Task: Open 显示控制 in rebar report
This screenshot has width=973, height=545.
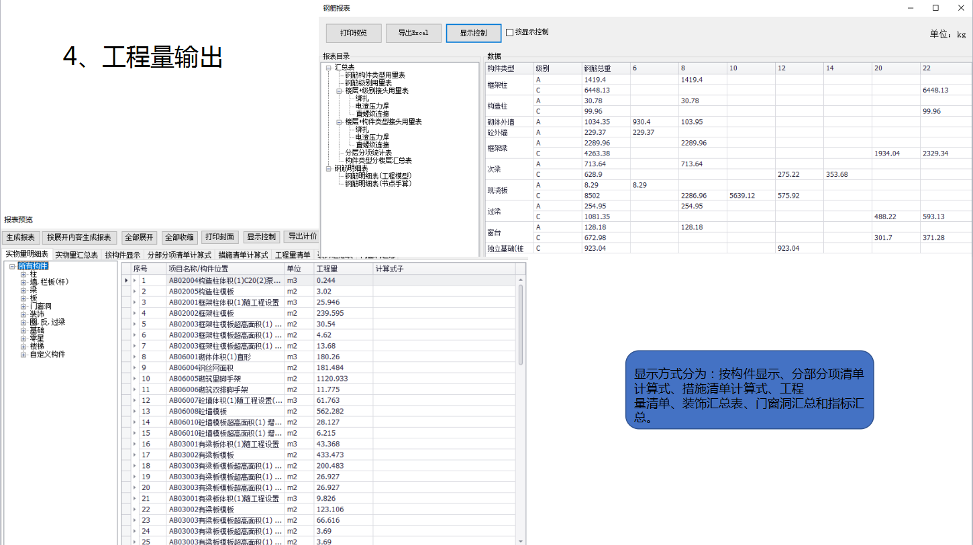Action: tap(474, 33)
